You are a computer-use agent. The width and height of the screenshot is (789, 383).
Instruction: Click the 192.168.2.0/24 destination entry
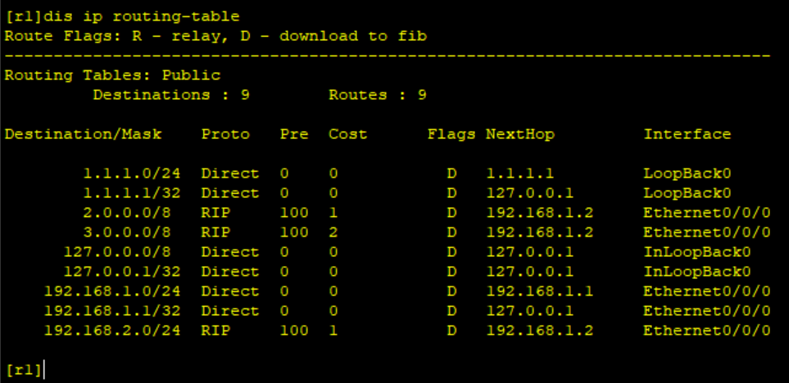pyautogui.click(x=112, y=331)
